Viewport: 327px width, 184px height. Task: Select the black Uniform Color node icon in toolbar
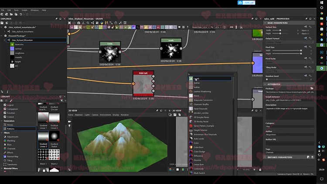pos(138,27)
